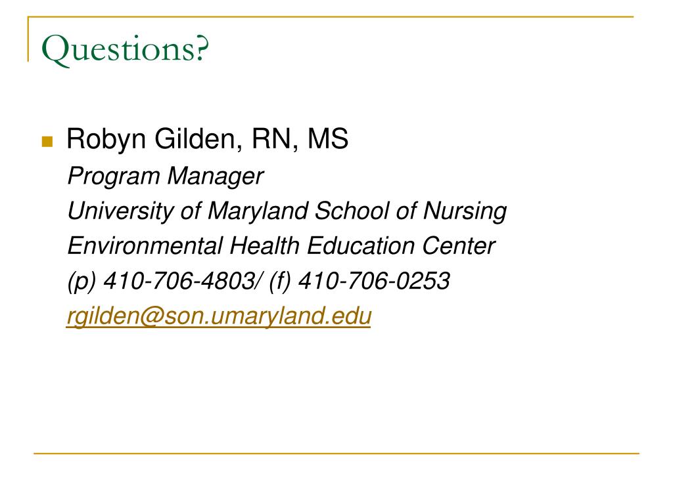The width and height of the screenshot is (673, 504).
Task: Select 'Environmental Health Education Center' text line
Action: click(281, 246)
